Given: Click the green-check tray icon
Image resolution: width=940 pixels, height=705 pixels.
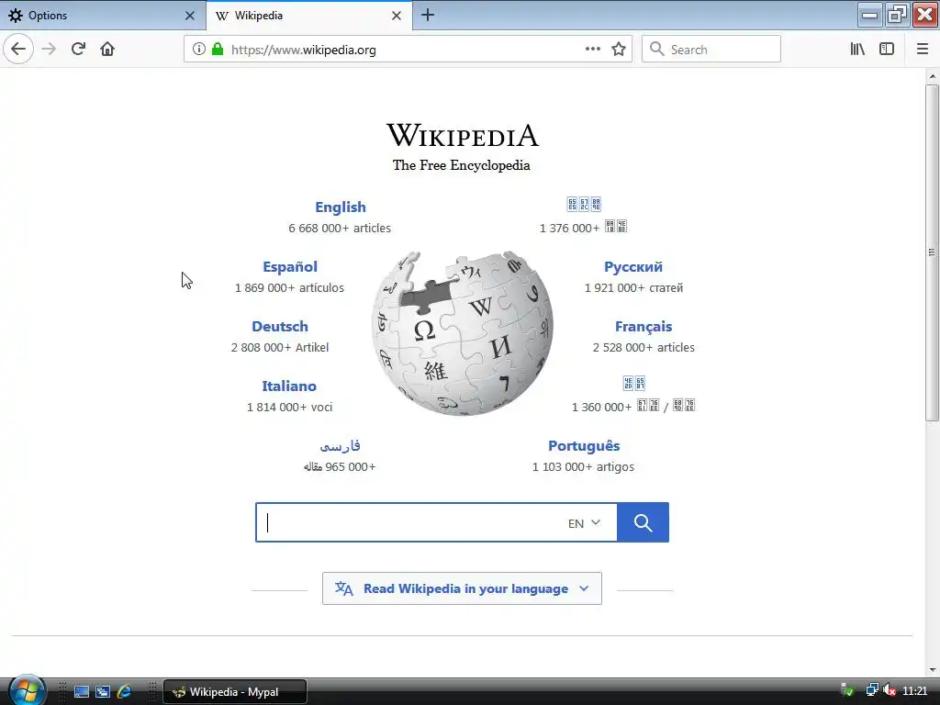Looking at the screenshot, I should 847,691.
